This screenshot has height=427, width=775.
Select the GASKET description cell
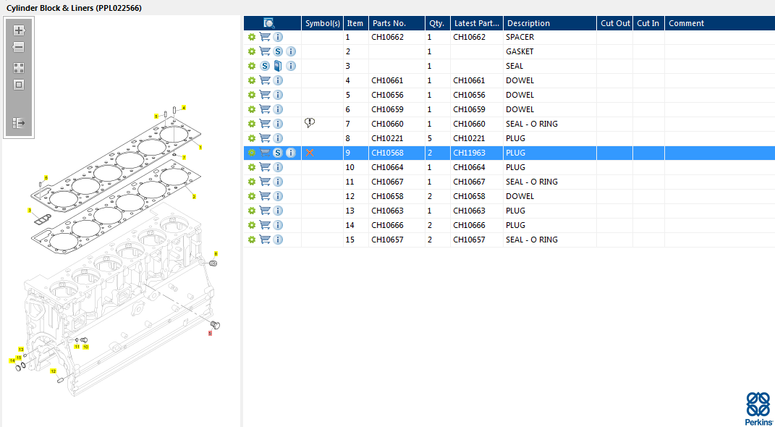pos(520,51)
